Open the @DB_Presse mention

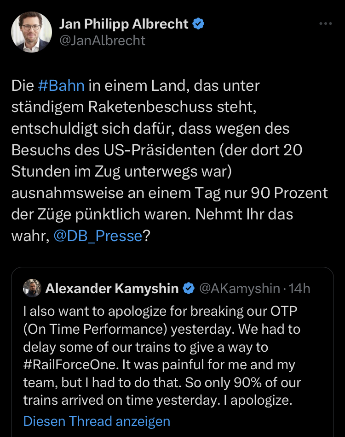(x=98, y=236)
